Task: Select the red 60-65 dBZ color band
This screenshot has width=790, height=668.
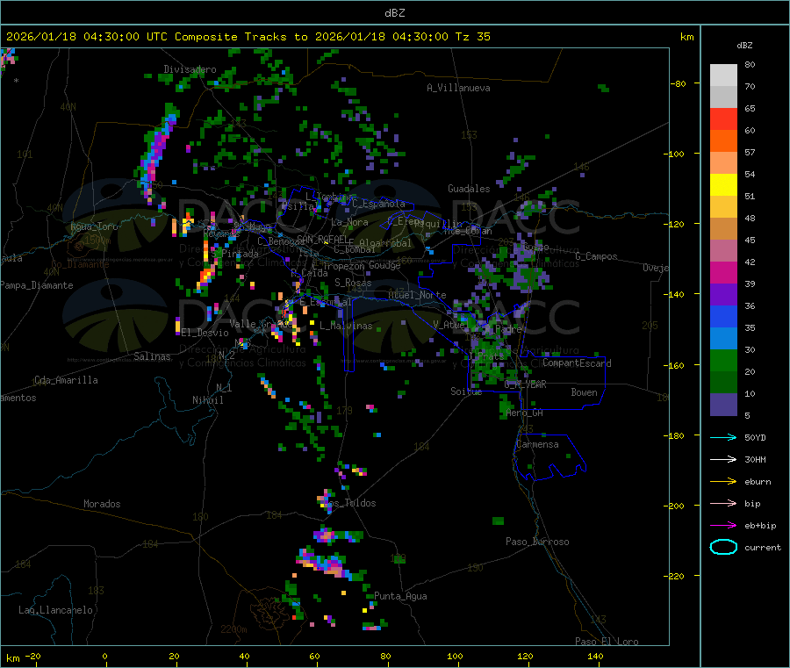Action: tap(723, 119)
